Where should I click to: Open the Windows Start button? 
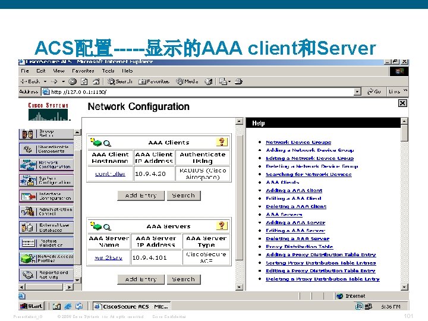click(x=32, y=306)
